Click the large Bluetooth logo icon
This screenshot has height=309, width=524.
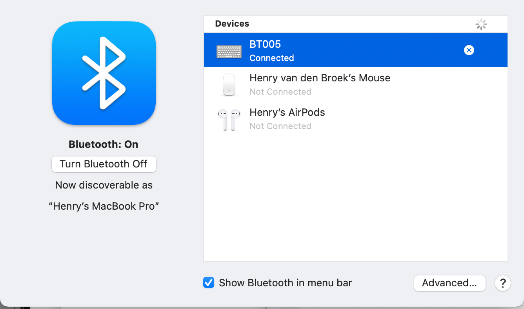pyautogui.click(x=104, y=73)
